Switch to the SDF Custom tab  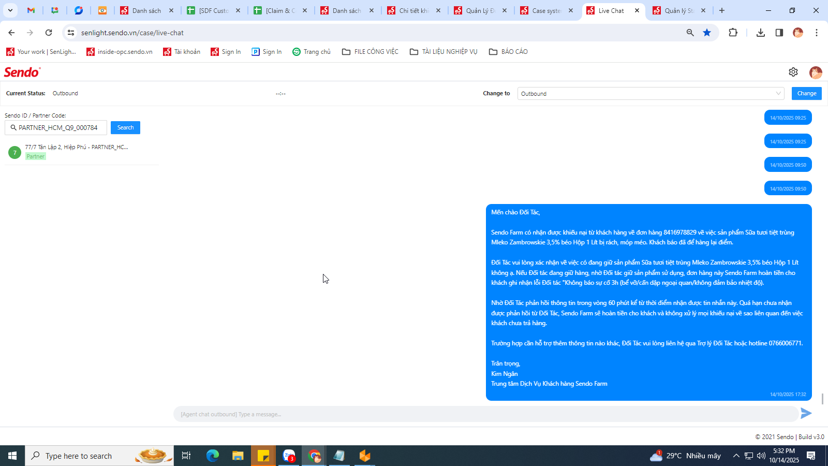[214, 10]
